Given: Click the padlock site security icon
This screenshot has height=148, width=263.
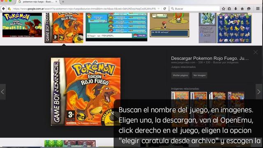Looking at the screenshot, I should pyautogui.click(x=9, y=9).
